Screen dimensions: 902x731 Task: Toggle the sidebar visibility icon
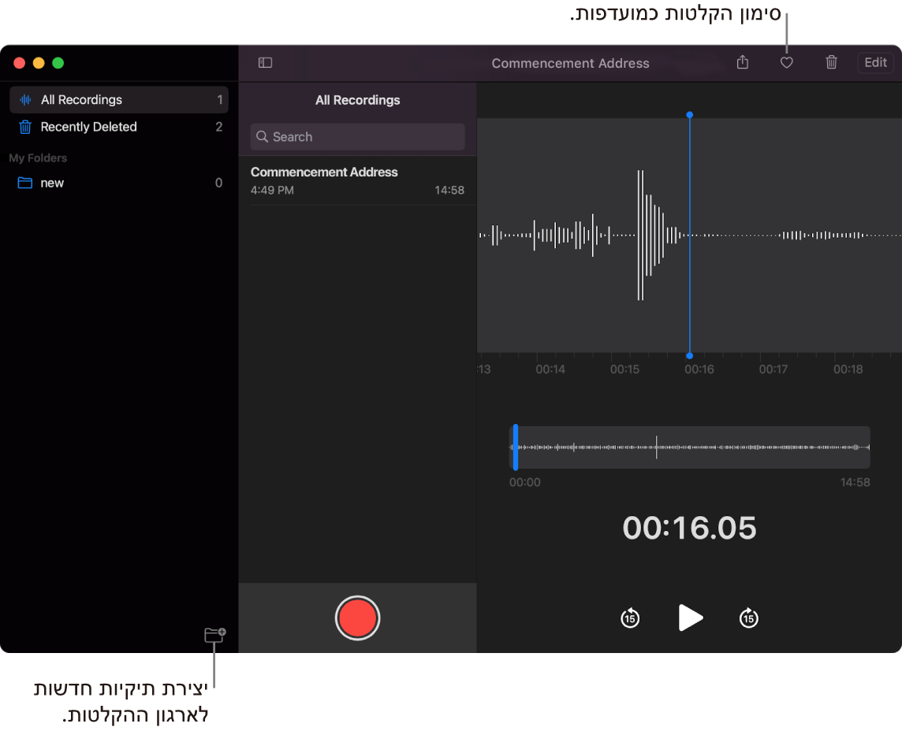[x=265, y=63]
